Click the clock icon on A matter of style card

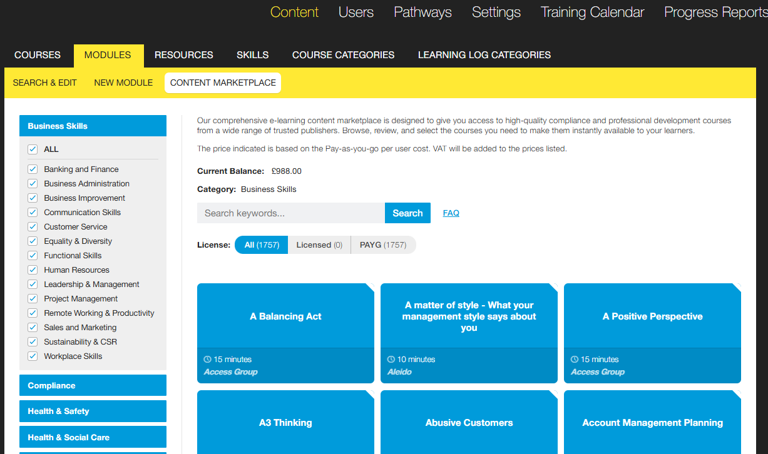(x=391, y=360)
